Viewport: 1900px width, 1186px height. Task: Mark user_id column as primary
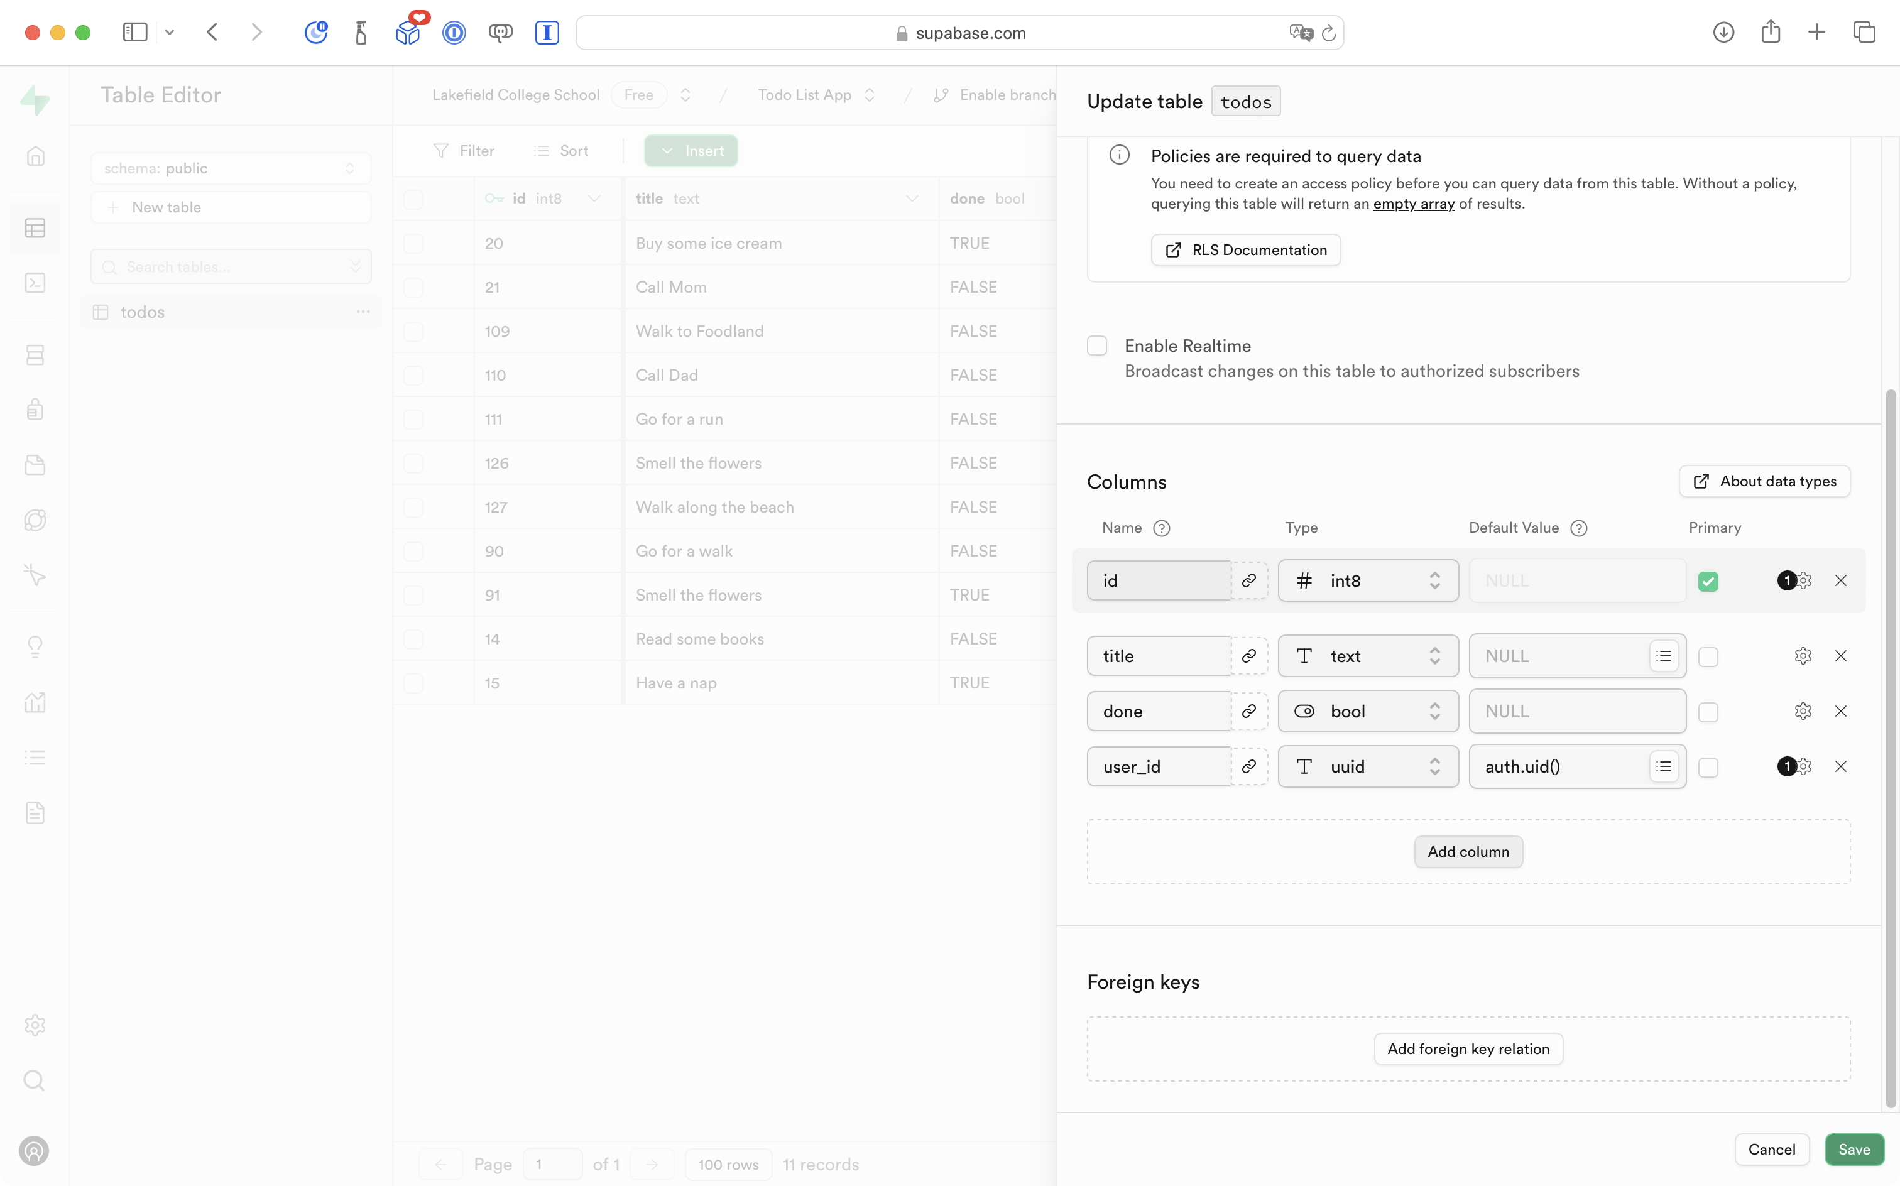click(x=1708, y=767)
